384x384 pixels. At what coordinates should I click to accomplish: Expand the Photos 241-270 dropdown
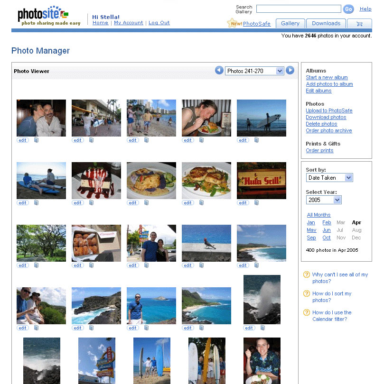point(254,71)
